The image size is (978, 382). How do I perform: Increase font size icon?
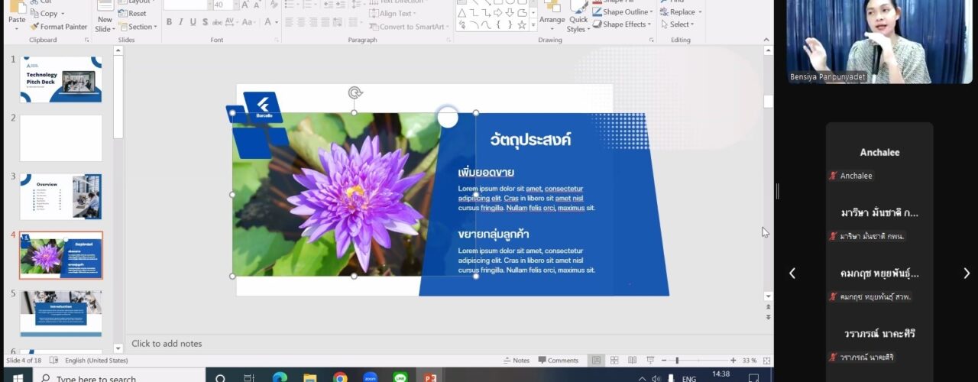pos(245,5)
